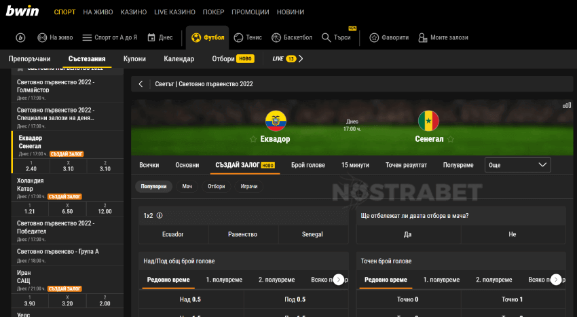577x317 pixels.
Task: Switch to Купони tab
Action: [x=134, y=59]
